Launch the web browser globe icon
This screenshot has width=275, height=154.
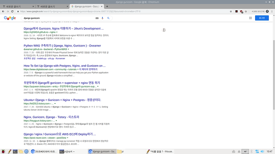point(26,151)
